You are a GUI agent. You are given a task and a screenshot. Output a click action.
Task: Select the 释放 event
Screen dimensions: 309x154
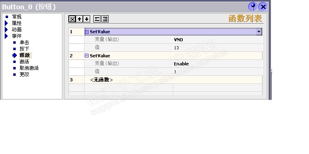pos(25,55)
